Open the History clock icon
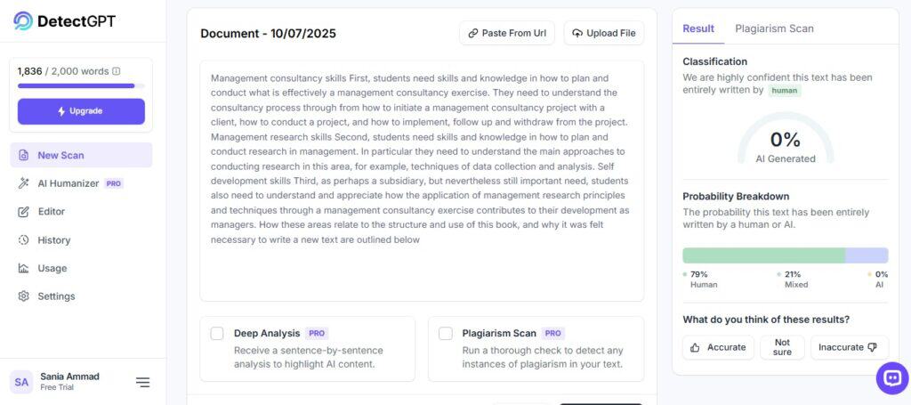This screenshot has width=911, height=405. (23, 240)
